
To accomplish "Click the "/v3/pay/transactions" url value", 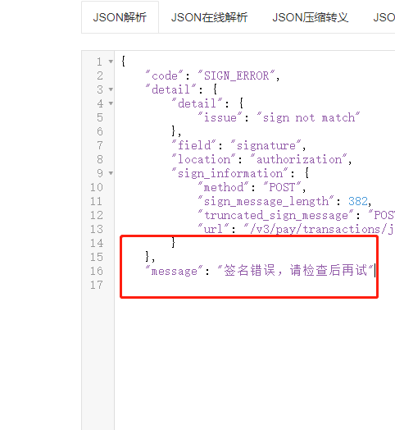I will 319,229.
